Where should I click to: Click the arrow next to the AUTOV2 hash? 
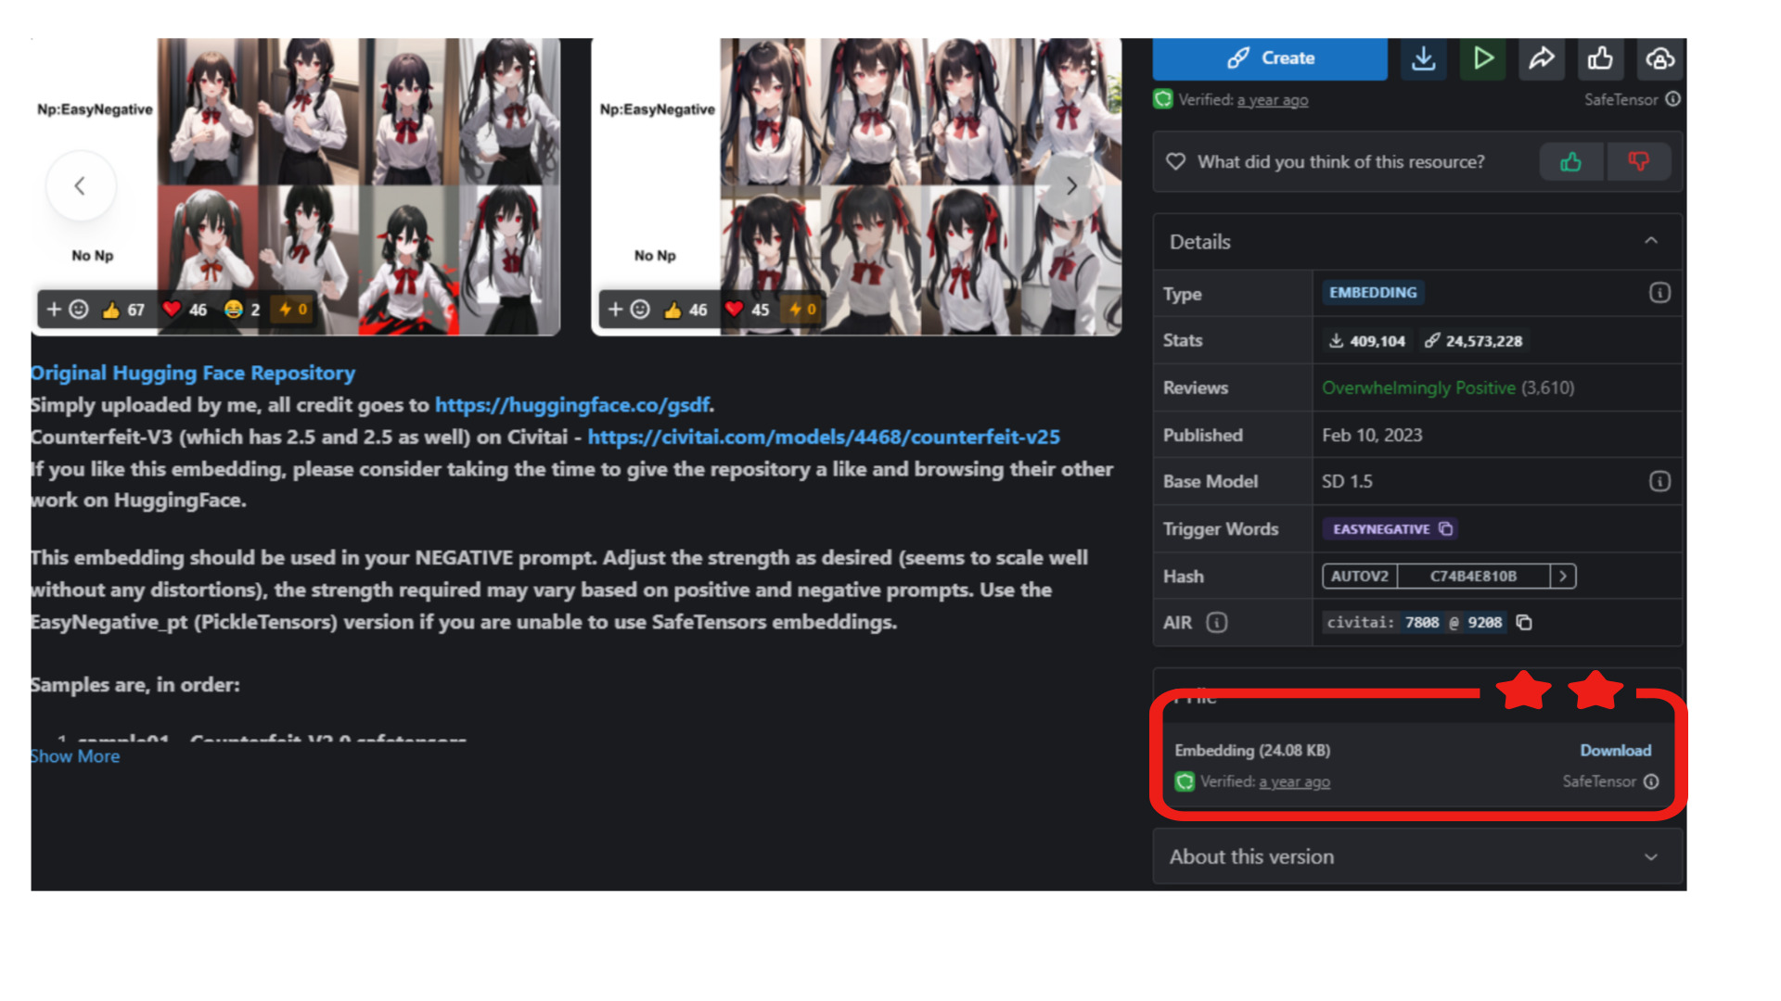pos(1563,576)
